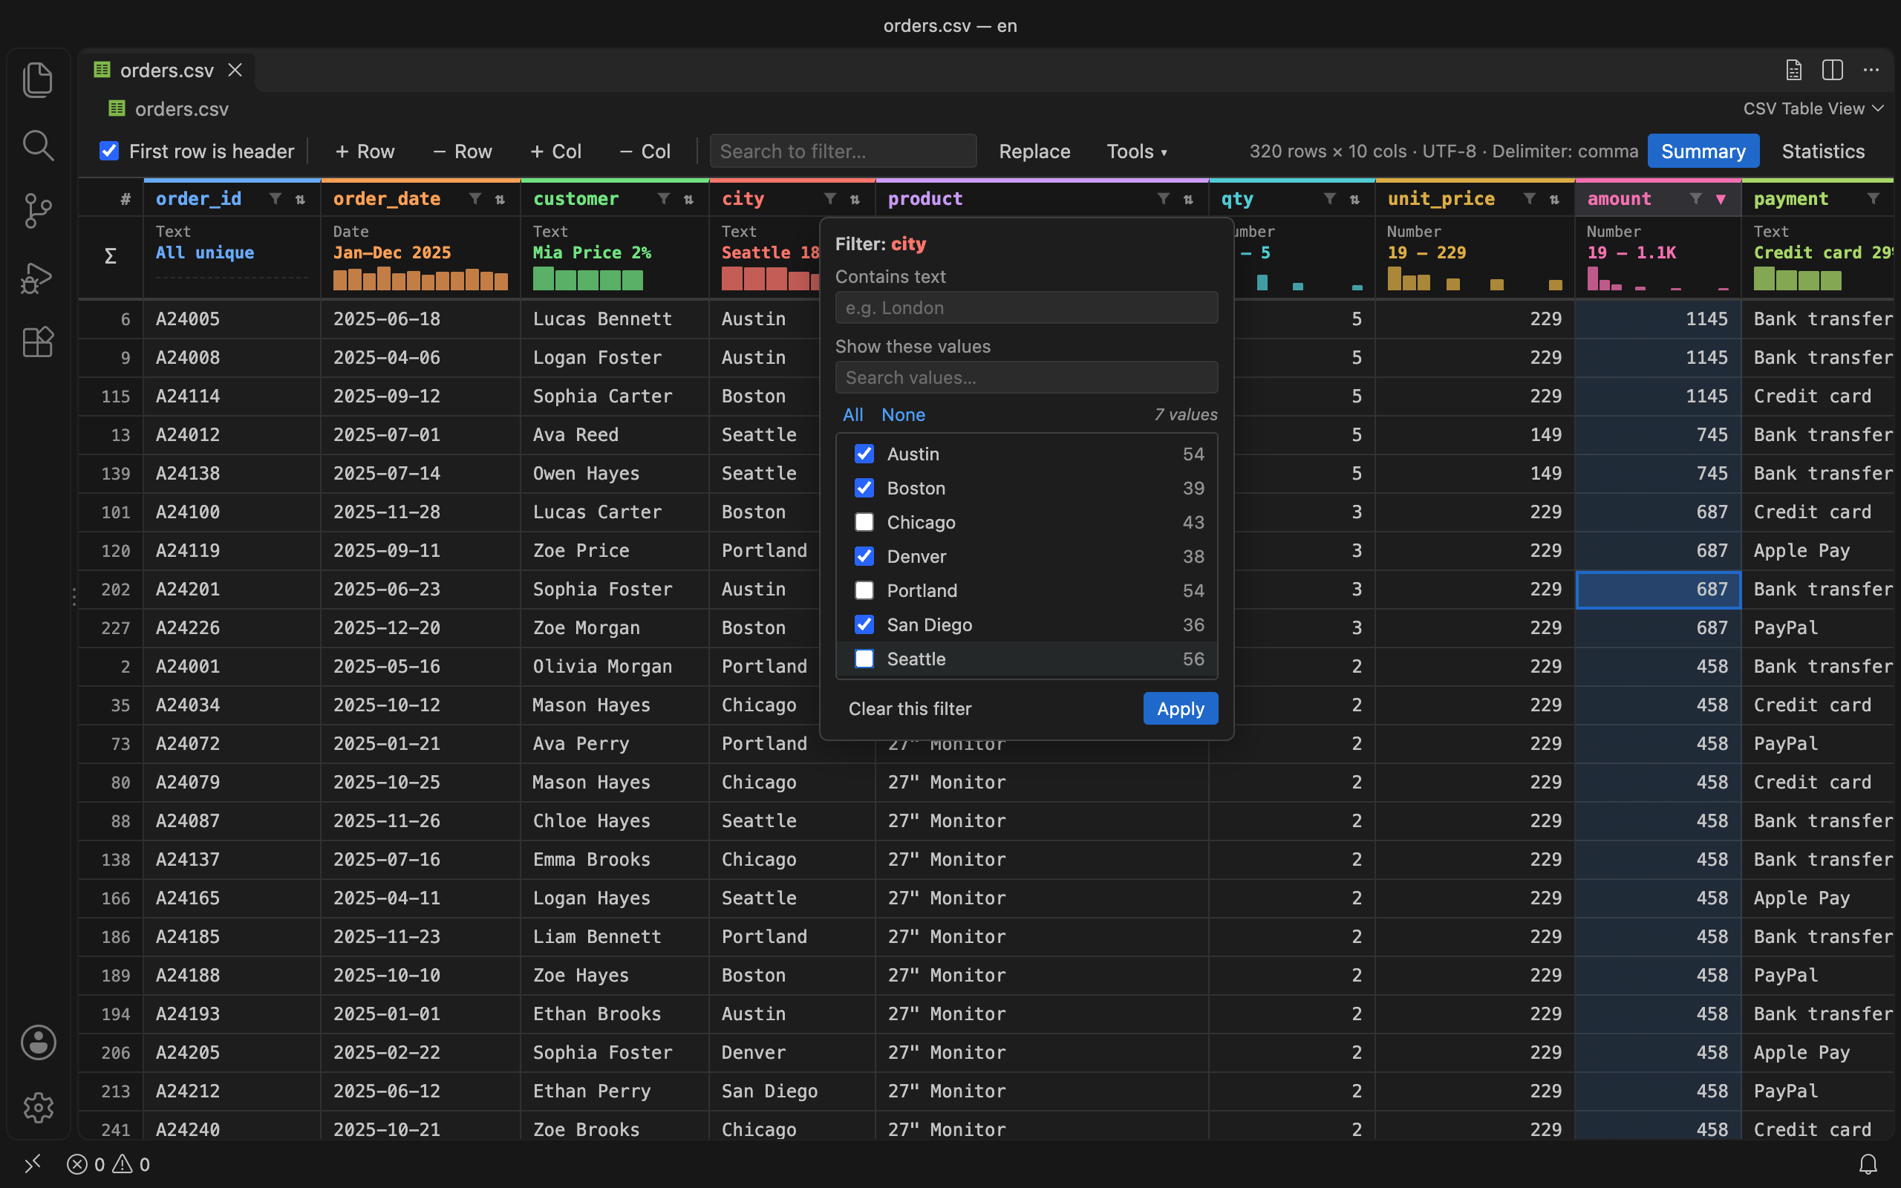Screen dimensions: 1901x1188
Task: Open the CSV Table View dropdown
Action: [1813, 108]
